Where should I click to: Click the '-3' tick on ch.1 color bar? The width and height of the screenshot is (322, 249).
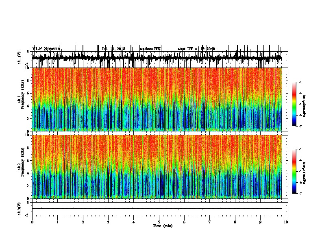pos(300,82)
